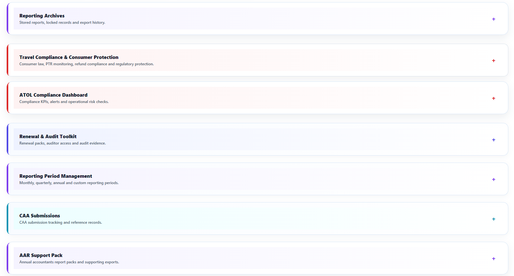The image size is (514, 276).
Task: Click 'Stored reports, locked records' description text
Action: click(62, 22)
